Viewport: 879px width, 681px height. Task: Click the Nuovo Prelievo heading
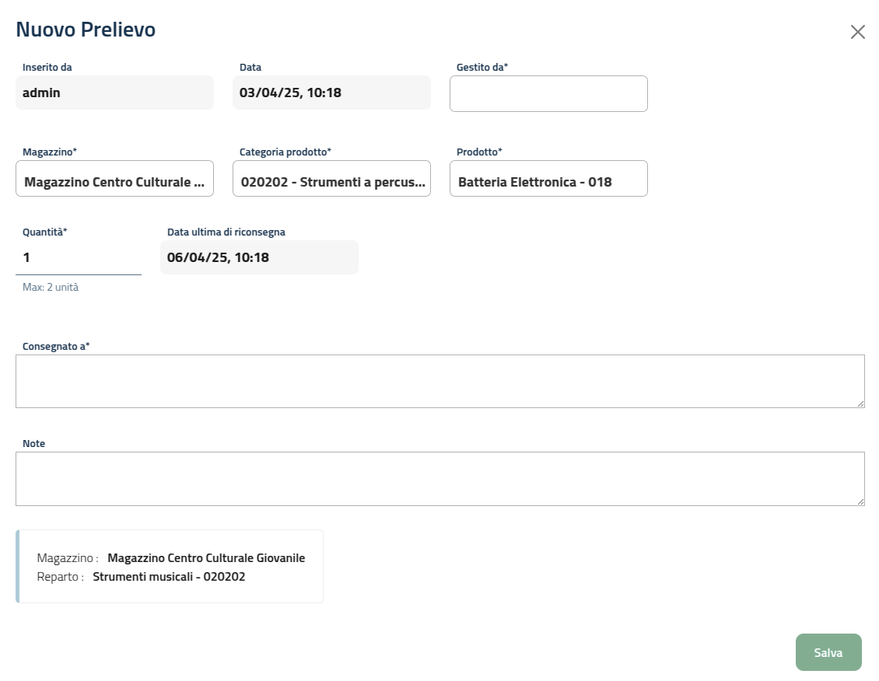click(86, 30)
